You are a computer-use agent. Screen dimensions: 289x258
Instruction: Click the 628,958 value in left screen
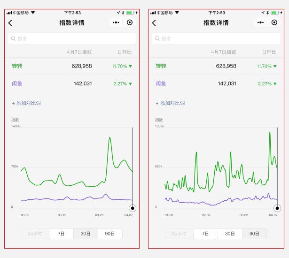[82, 66]
